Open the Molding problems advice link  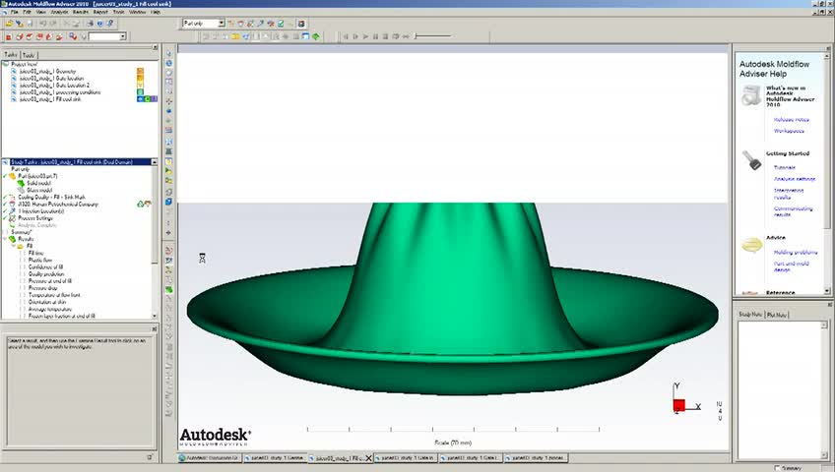(x=795, y=252)
